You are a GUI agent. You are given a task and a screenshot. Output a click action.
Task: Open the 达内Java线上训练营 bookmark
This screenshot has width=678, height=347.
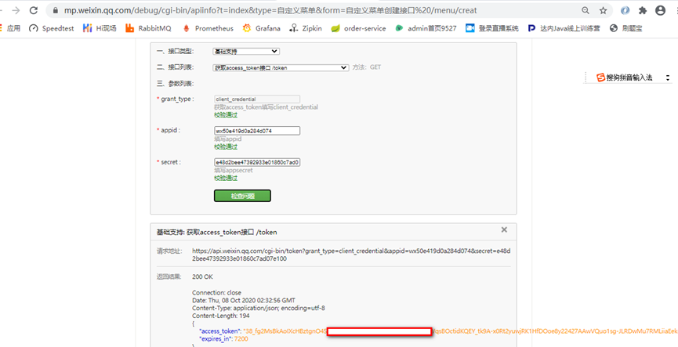click(x=564, y=28)
